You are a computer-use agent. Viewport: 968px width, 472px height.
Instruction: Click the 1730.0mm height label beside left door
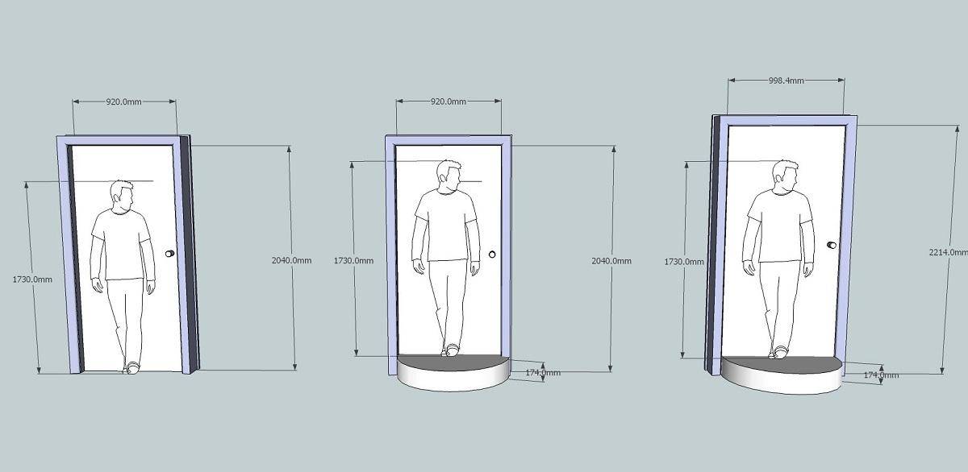(x=32, y=279)
